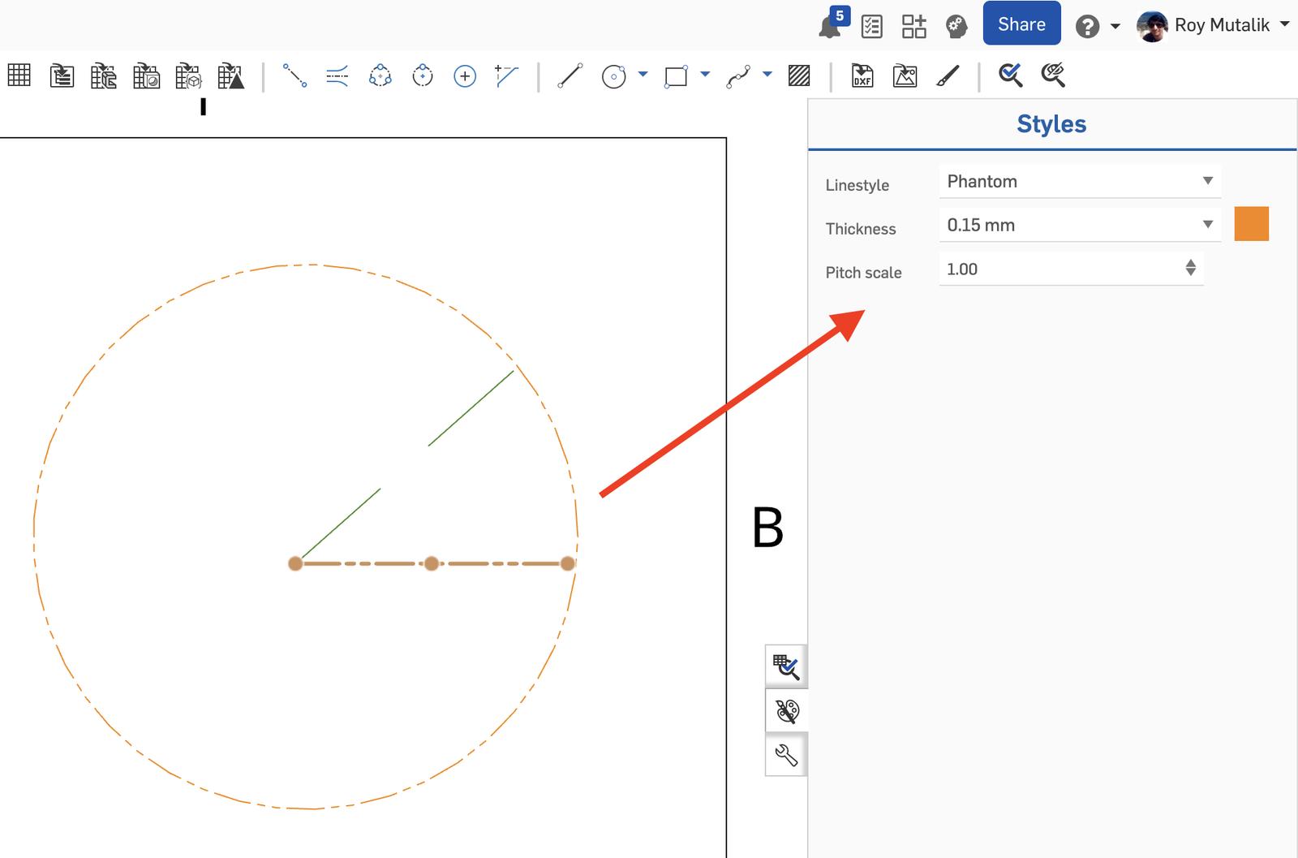The height and width of the screenshot is (858, 1298).
Task: Click the Insert image toolbar icon
Action: [905, 76]
